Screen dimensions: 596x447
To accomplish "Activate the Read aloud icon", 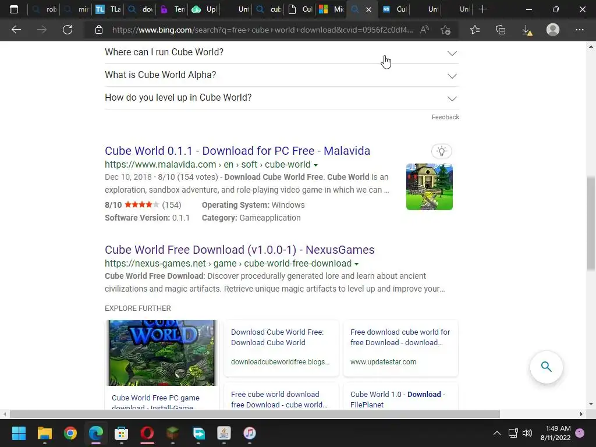I will click(424, 30).
